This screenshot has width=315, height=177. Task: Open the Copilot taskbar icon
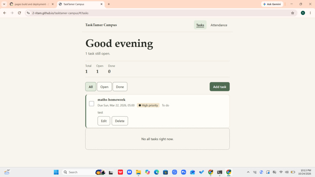point(147,172)
